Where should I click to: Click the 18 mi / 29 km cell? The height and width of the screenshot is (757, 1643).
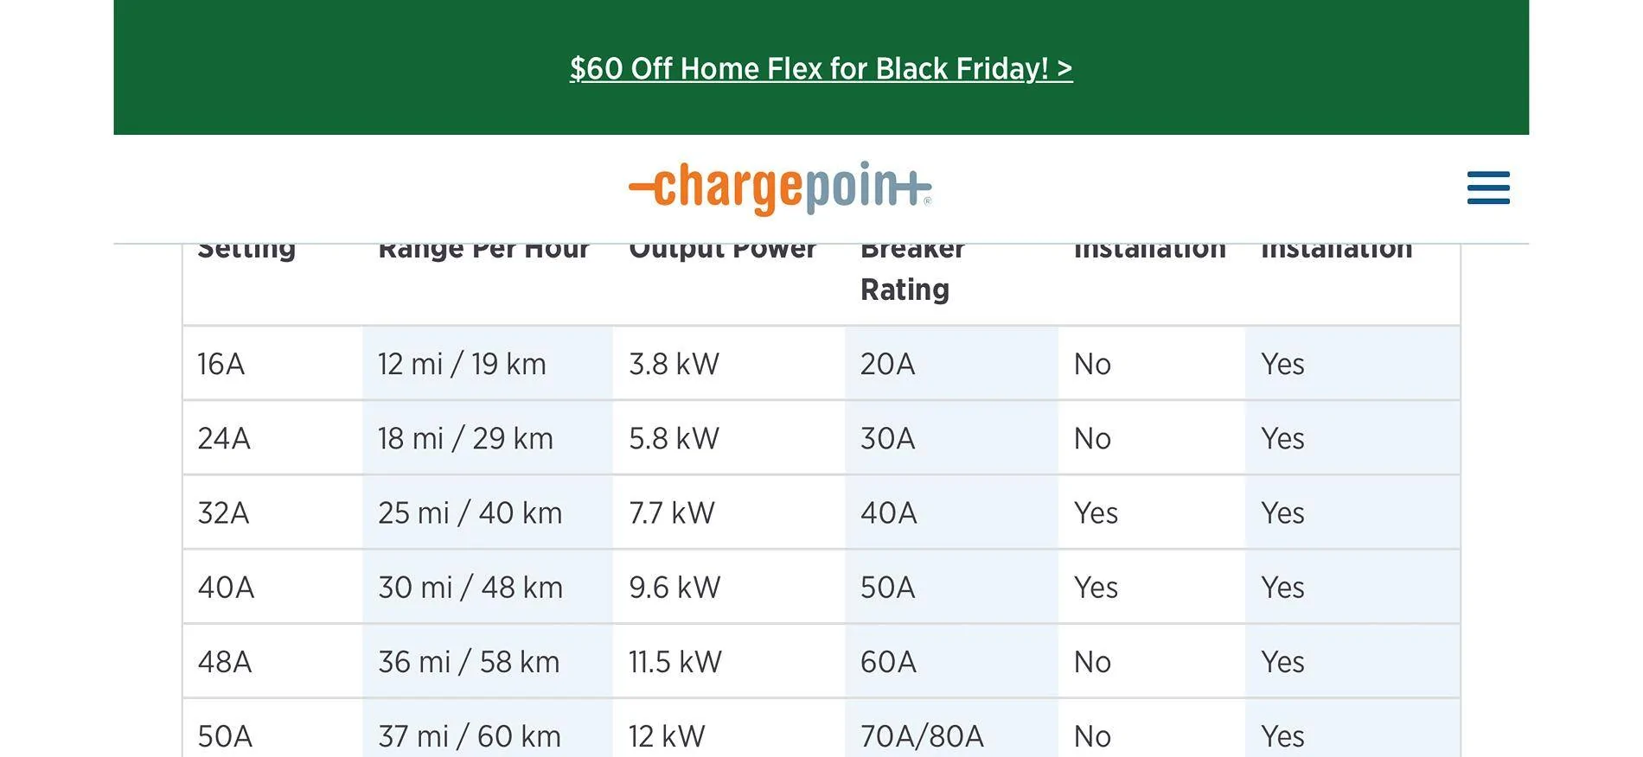465,438
